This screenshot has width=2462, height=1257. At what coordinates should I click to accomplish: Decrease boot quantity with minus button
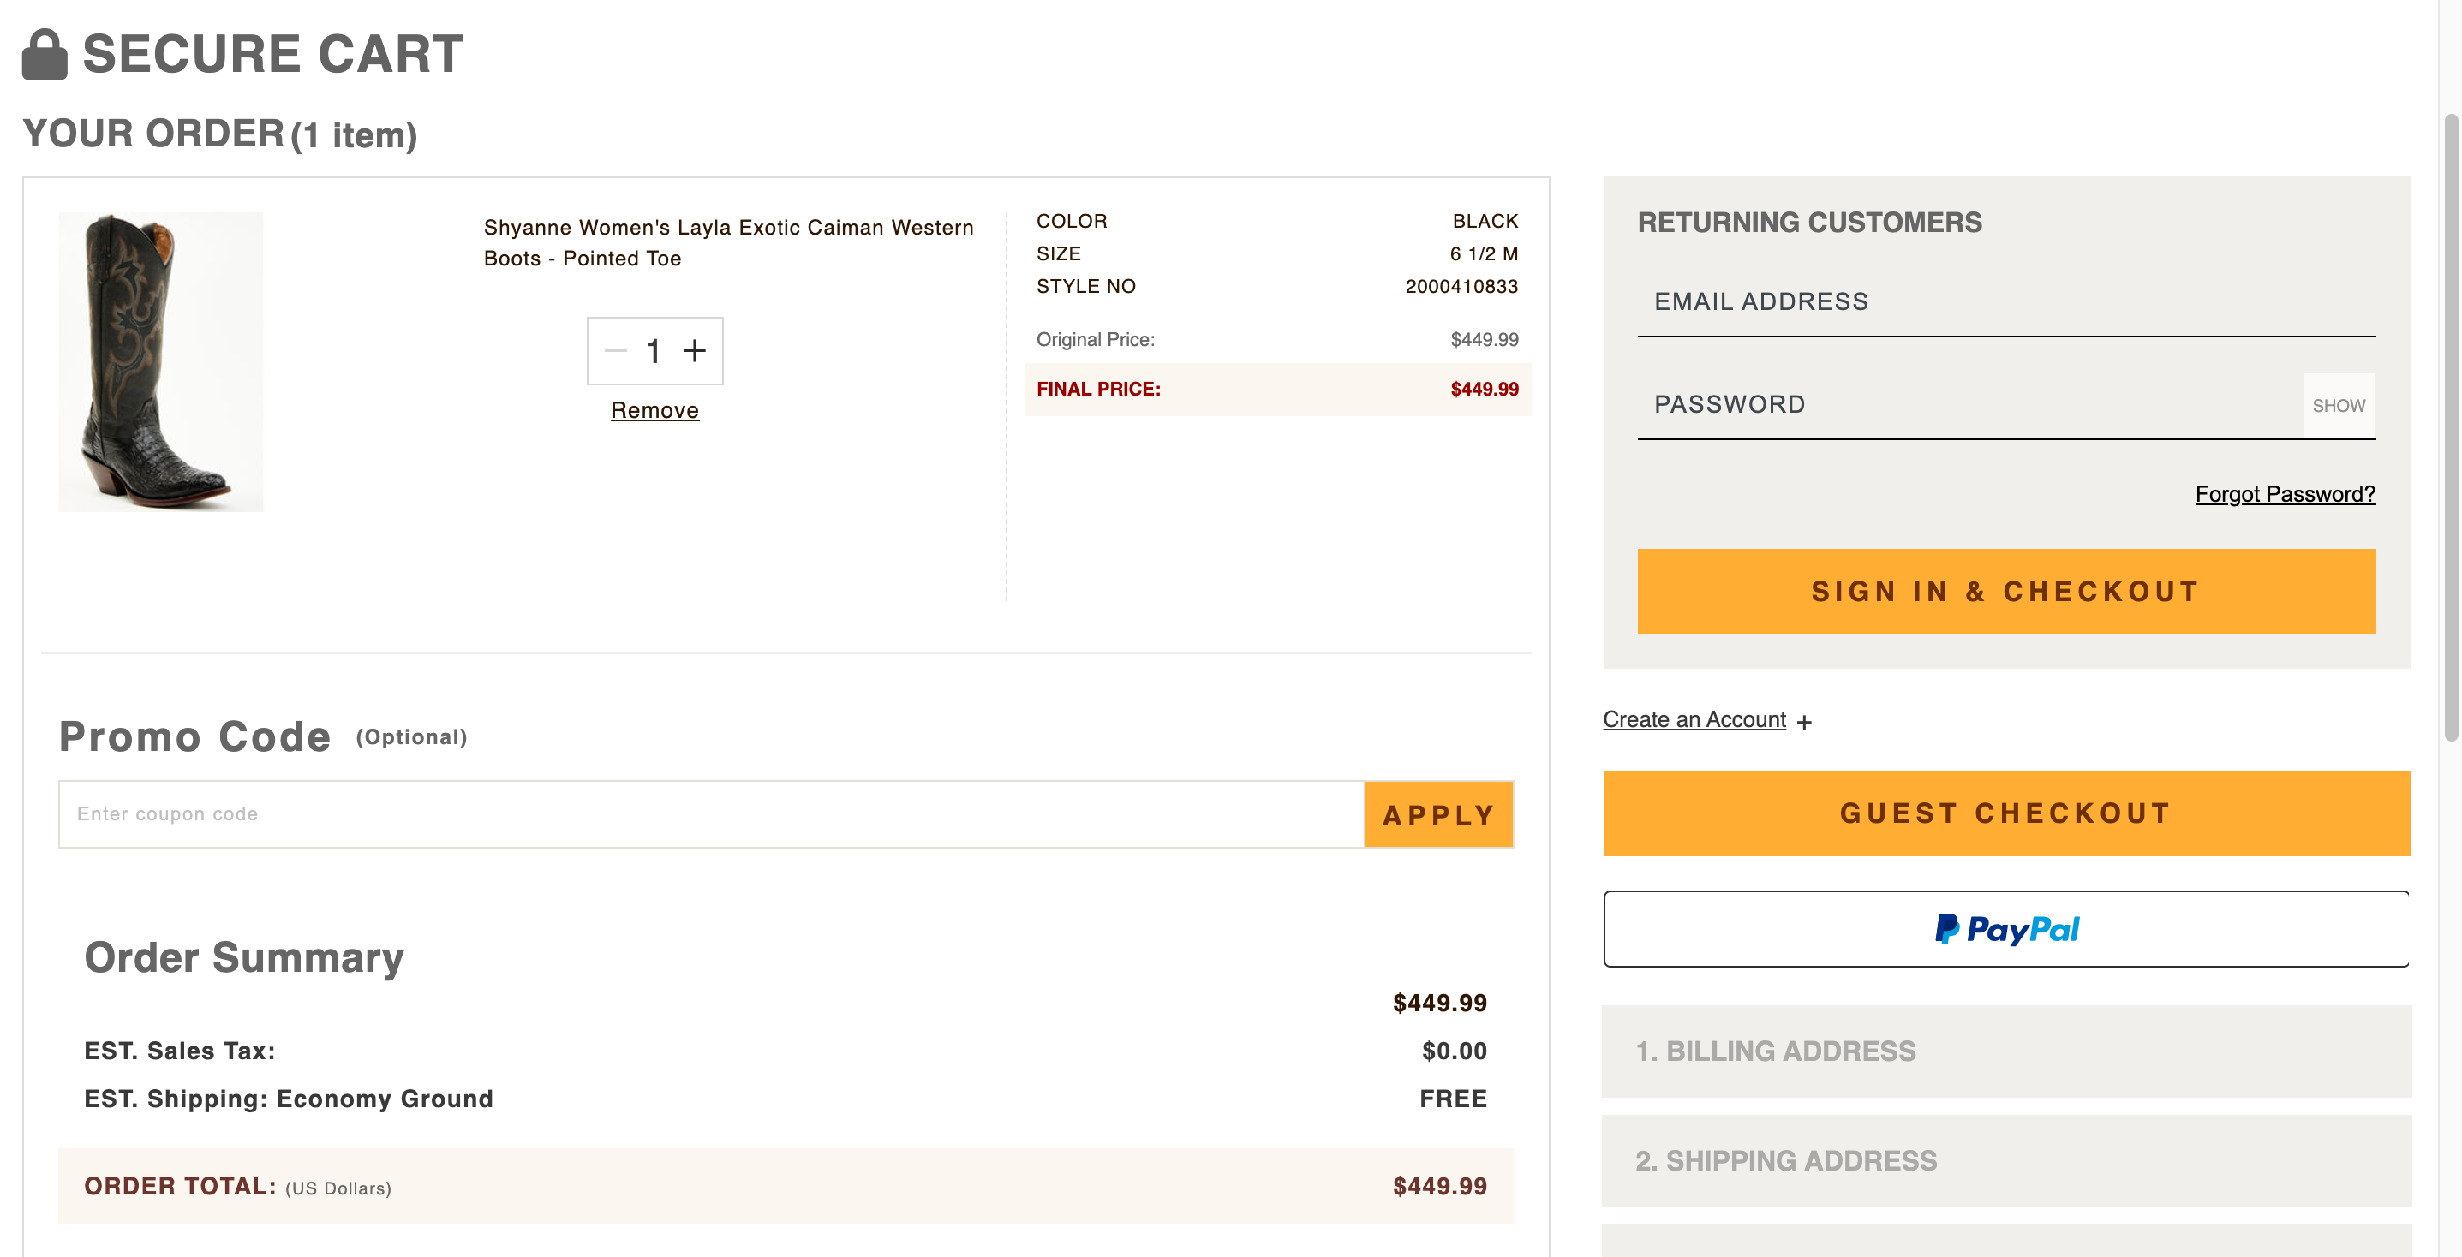pos(615,350)
